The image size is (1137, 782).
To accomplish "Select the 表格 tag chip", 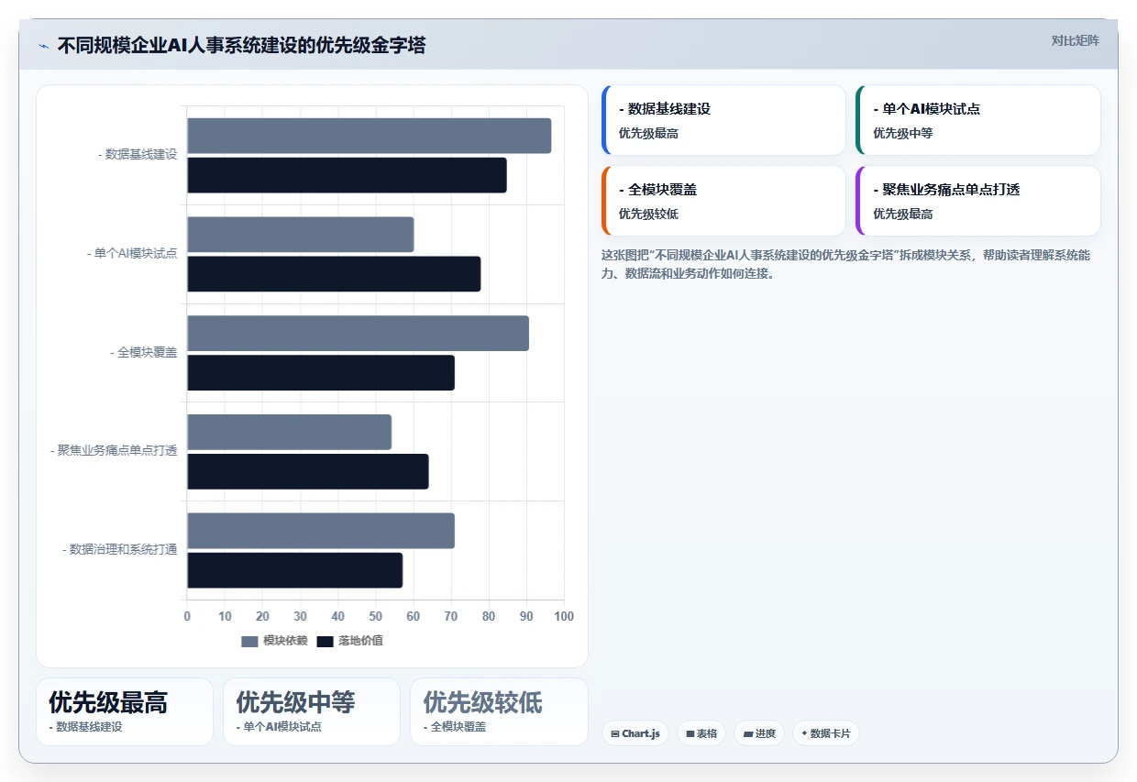I will [701, 733].
